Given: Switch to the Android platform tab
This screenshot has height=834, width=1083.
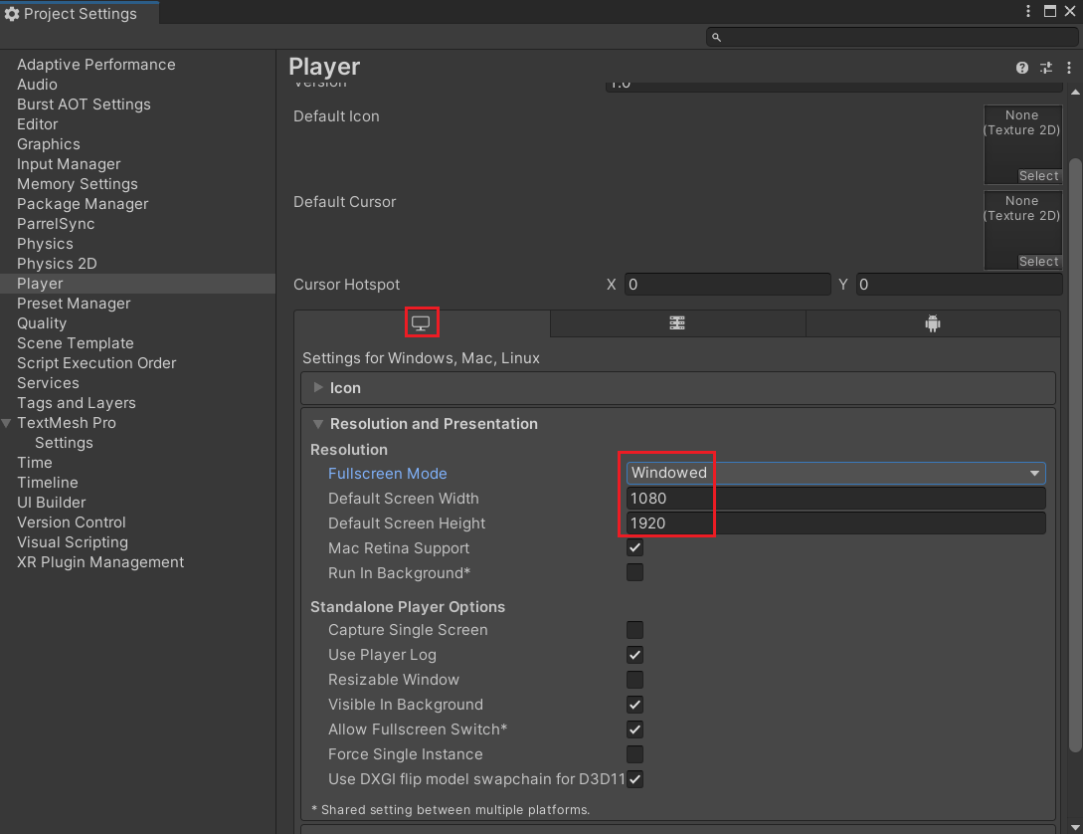Looking at the screenshot, I should tap(933, 323).
